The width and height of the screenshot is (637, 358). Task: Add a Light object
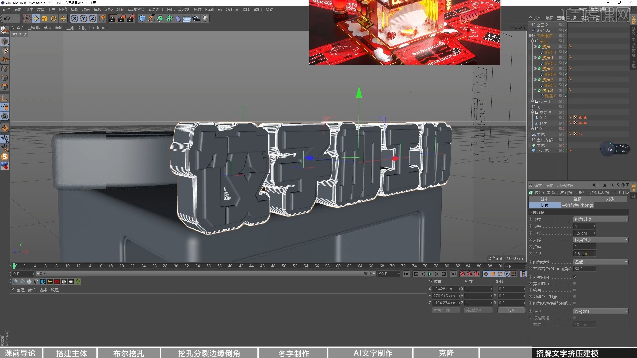click(205, 19)
